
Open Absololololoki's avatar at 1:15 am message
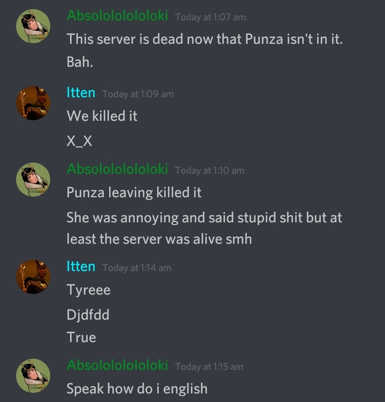33,376
